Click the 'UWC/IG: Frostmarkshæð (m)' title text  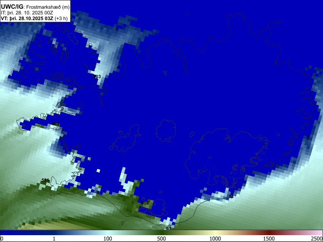coord(35,7)
